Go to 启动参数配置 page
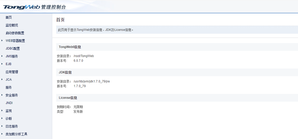The image size is (298, 139). coord(15,33)
